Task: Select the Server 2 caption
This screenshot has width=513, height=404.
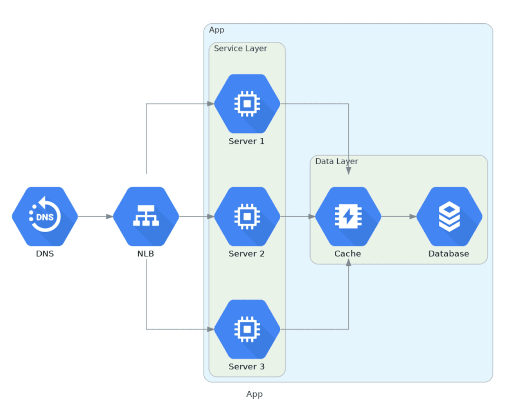Action: (x=247, y=254)
